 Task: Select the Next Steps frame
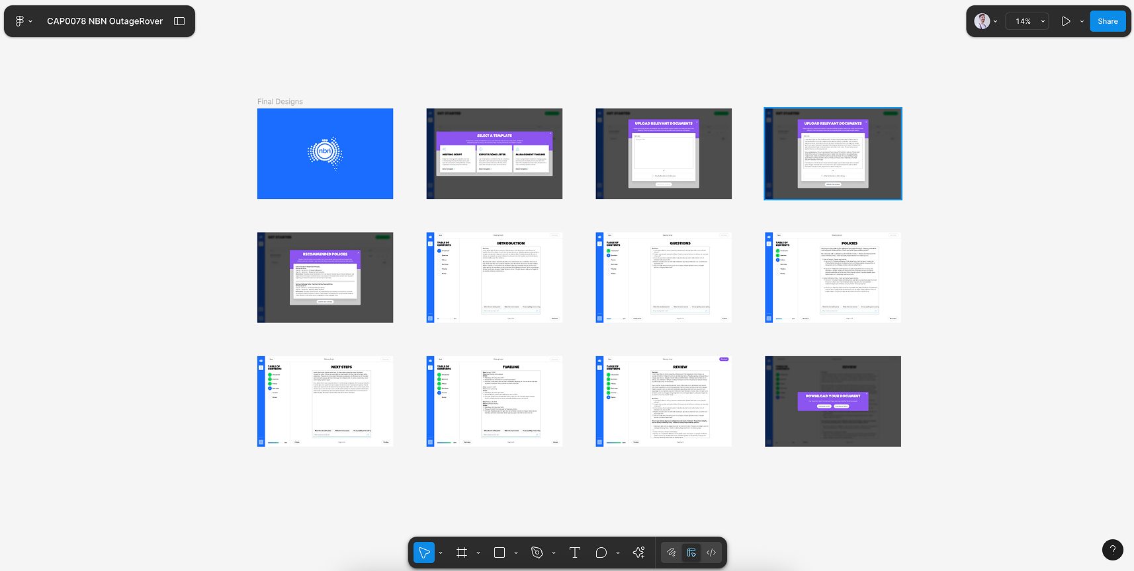click(325, 401)
